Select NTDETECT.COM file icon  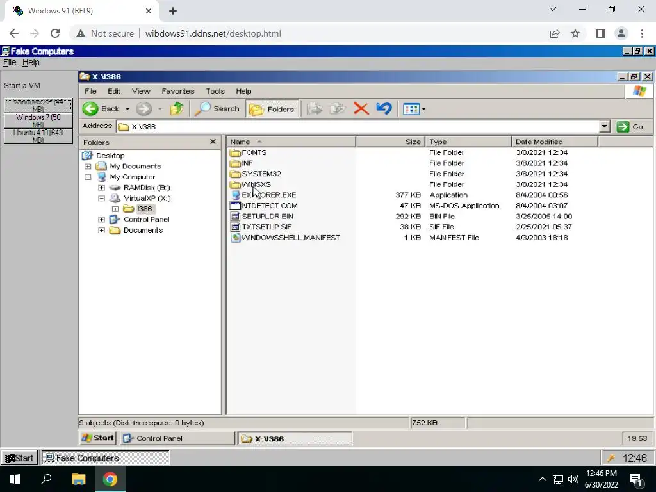[x=235, y=206]
